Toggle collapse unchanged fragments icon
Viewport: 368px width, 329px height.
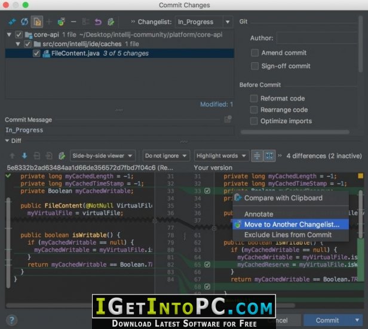257,156
